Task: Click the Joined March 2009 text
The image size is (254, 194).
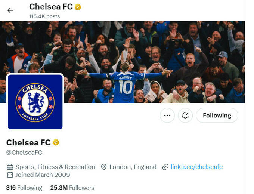Action: click(x=43, y=175)
